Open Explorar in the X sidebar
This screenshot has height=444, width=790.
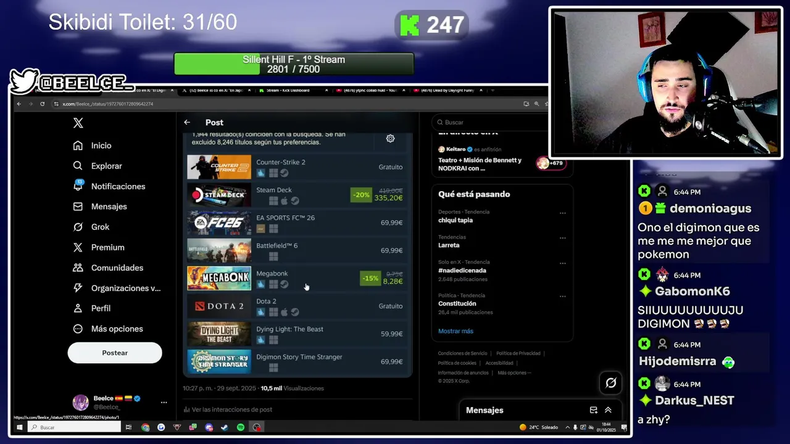pyautogui.click(x=98, y=166)
